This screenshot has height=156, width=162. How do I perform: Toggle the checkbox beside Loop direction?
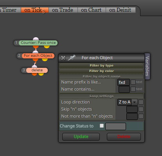click(x=141, y=102)
